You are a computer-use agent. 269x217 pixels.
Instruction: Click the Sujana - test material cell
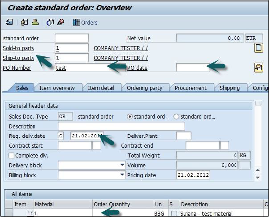(221, 213)
